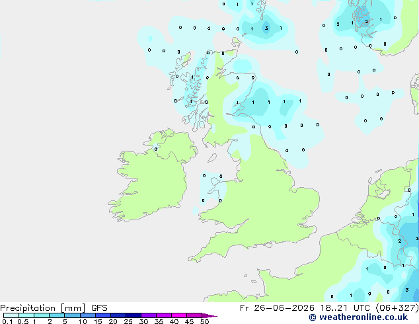Pick the legend swatch between 15 and 20

pyautogui.click(x=103, y=315)
